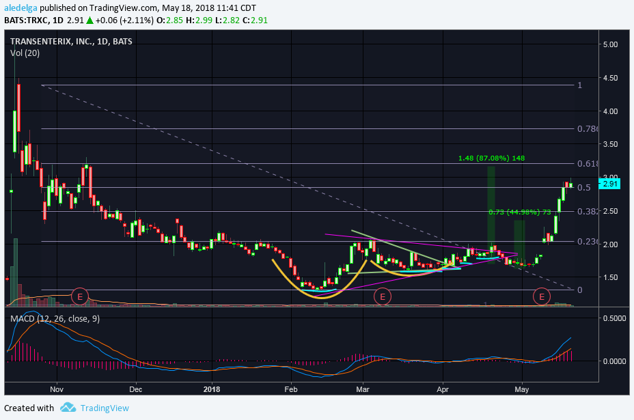Click the 4.50 price axis label
Screen dimensions: 634x420
[x=610, y=78]
